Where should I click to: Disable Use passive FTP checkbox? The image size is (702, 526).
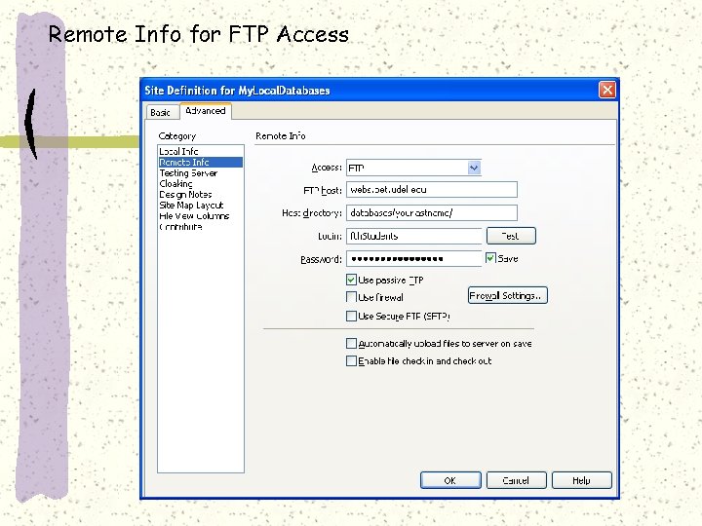(x=351, y=280)
